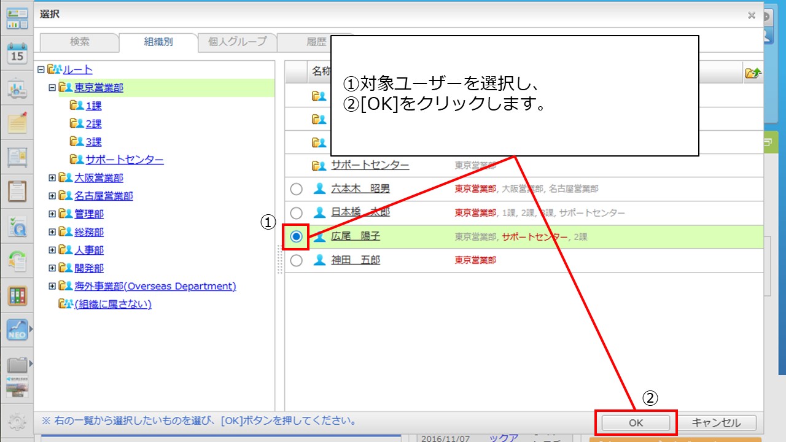Collapse the 東京営業部 tree node

(x=52, y=88)
